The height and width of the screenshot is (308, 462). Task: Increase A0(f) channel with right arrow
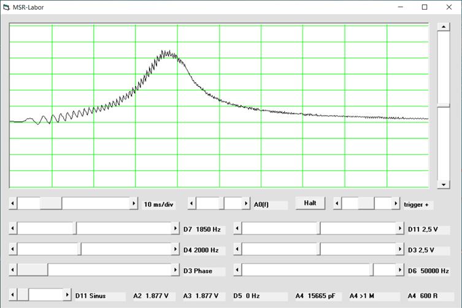pos(245,203)
